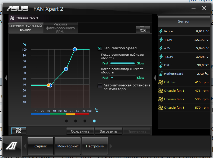Toggle the Fan Reaction Speed checkbox
This screenshot has width=213, height=158.
tap(100, 48)
